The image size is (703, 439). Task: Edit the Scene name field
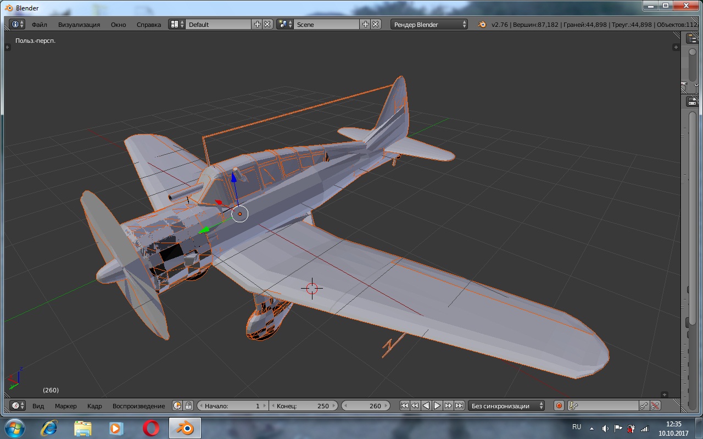pyautogui.click(x=326, y=24)
